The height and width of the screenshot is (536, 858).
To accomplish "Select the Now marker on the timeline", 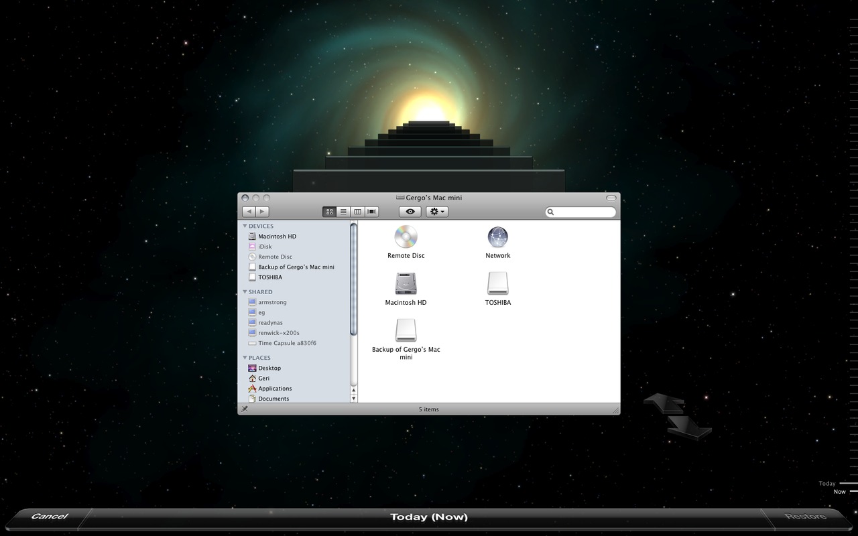I will coord(840,492).
